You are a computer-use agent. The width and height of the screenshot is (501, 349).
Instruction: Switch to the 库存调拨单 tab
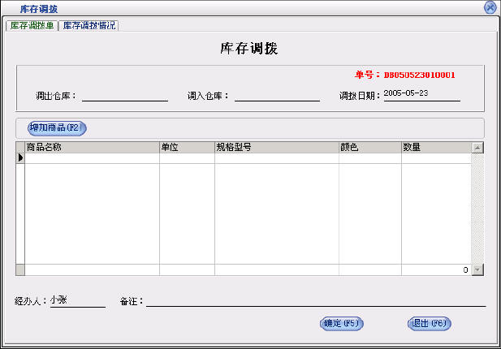(32, 25)
